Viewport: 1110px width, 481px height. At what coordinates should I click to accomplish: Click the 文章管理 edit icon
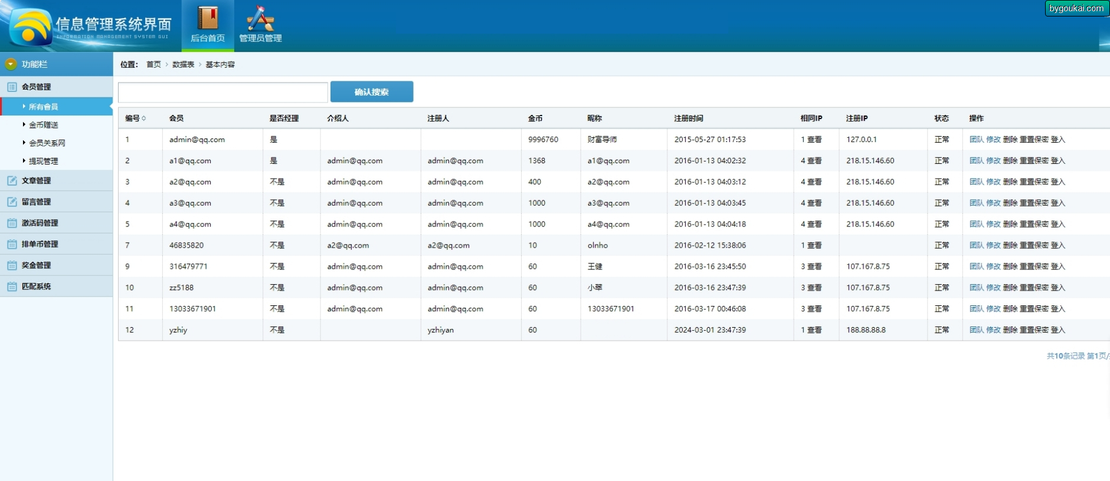coord(12,181)
